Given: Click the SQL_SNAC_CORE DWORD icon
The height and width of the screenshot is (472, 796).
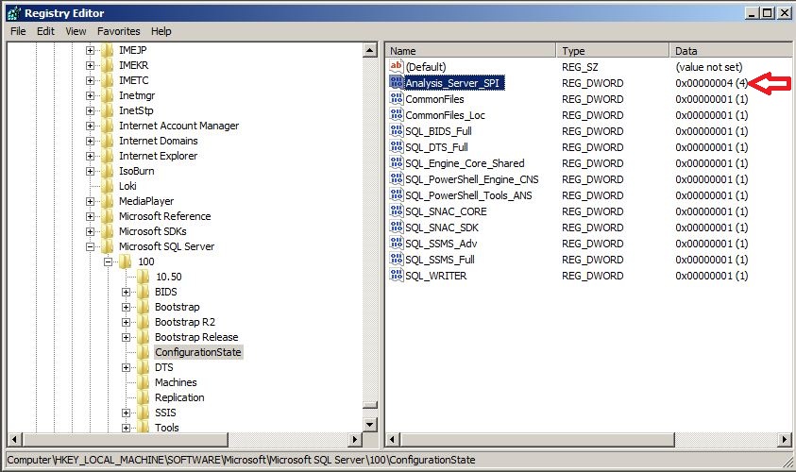Looking at the screenshot, I should [396, 211].
